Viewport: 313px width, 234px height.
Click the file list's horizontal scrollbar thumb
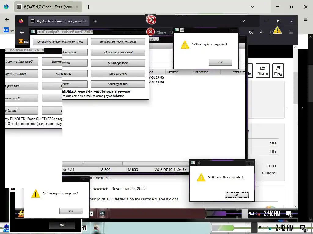(92, 163)
